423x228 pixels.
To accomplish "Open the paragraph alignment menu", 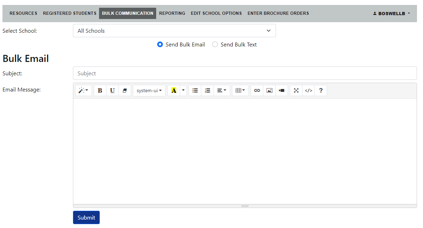I will pos(222,90).
